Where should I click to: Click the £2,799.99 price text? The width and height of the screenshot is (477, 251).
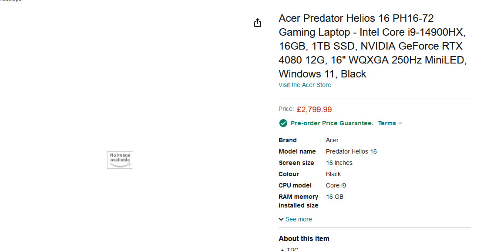(x=314, y=109)
